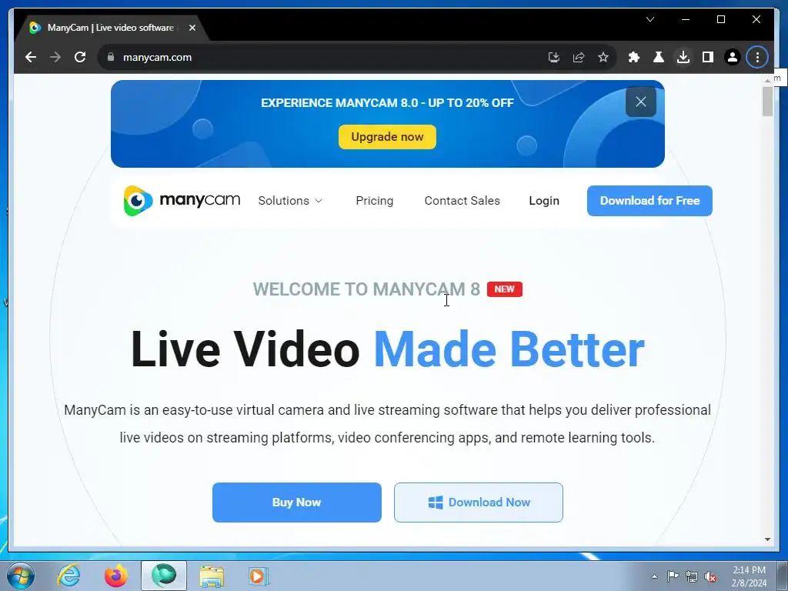788x591 pixels.
Task: Click the Login link
Action: tap(544, 201)
